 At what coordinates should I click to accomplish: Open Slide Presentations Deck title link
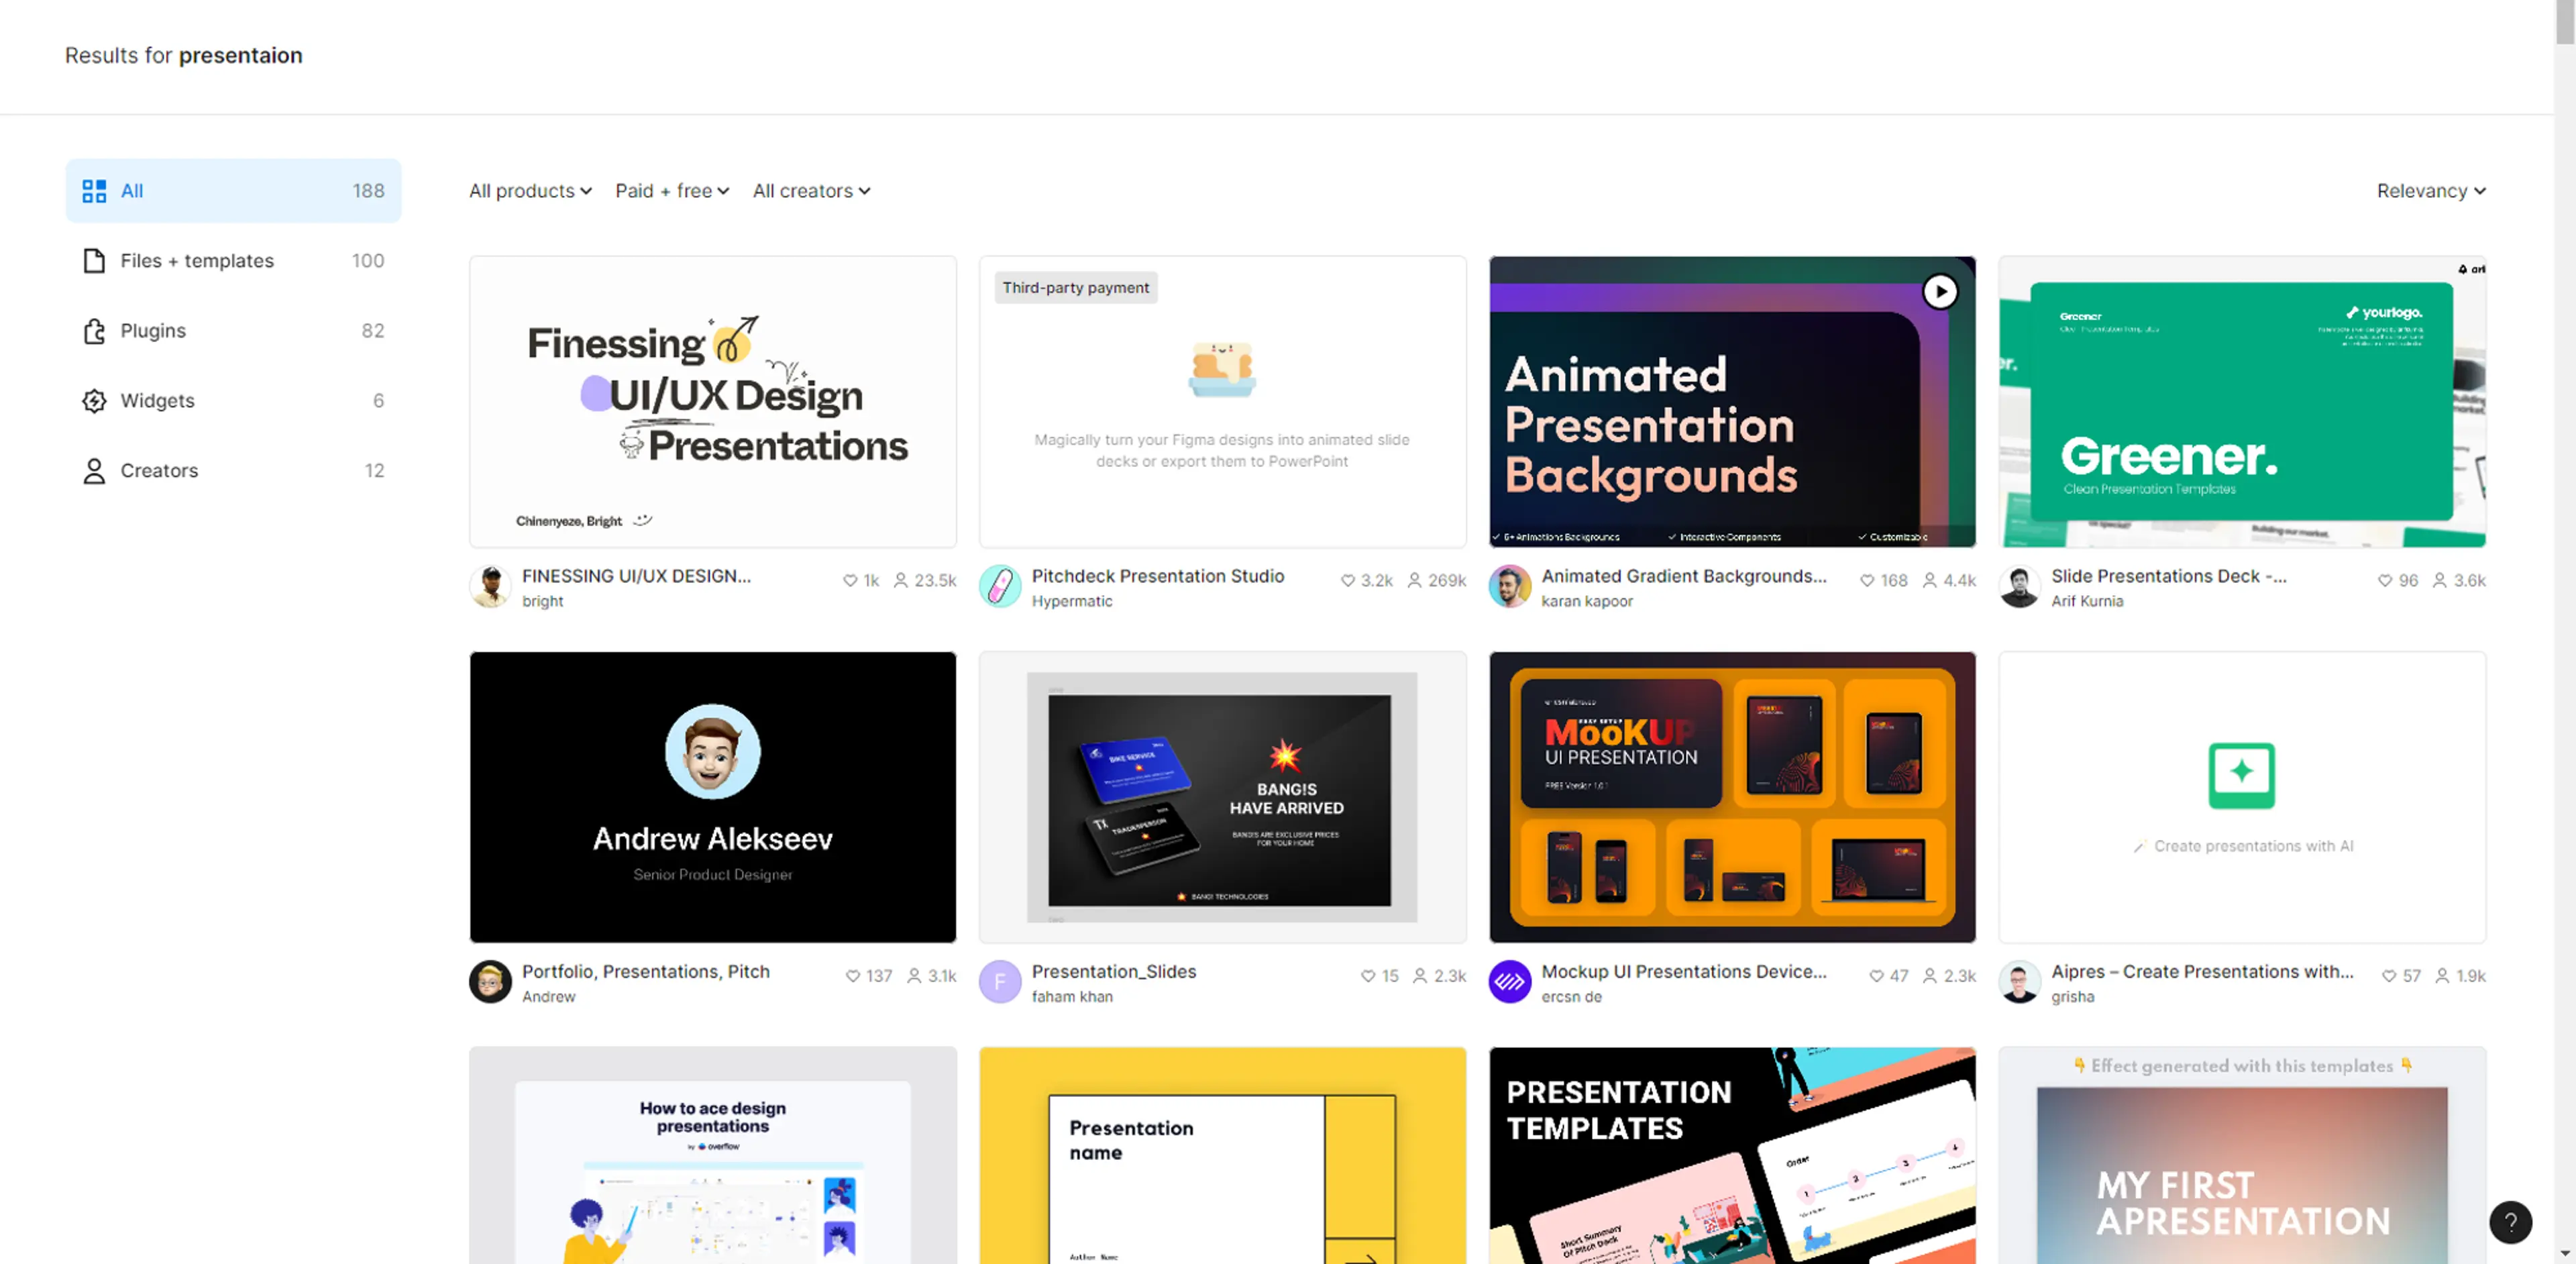click(2168, 576)
